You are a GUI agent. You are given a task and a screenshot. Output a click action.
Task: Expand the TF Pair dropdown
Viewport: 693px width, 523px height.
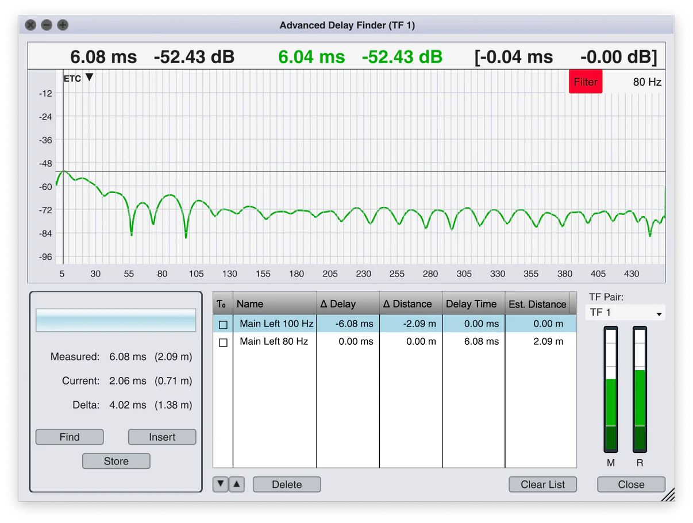tap(625, 313)
